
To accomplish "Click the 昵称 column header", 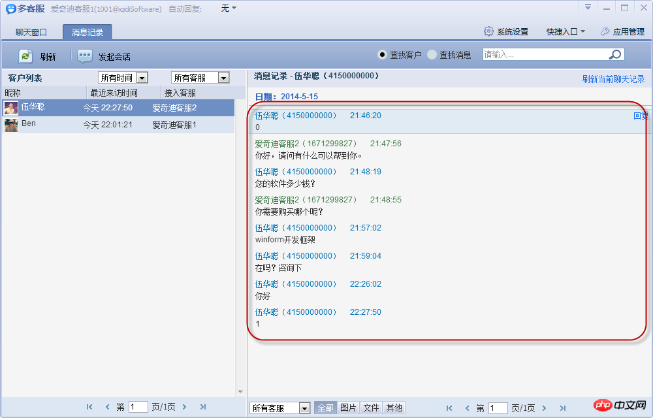I will click(13, 93).
